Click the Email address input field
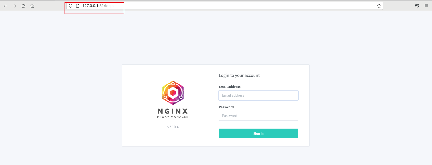Screen dimensions: 432x165 [x=258, y=95]
